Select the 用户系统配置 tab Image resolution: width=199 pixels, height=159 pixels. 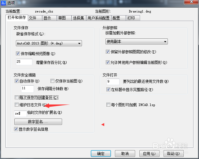click(99, 18)
